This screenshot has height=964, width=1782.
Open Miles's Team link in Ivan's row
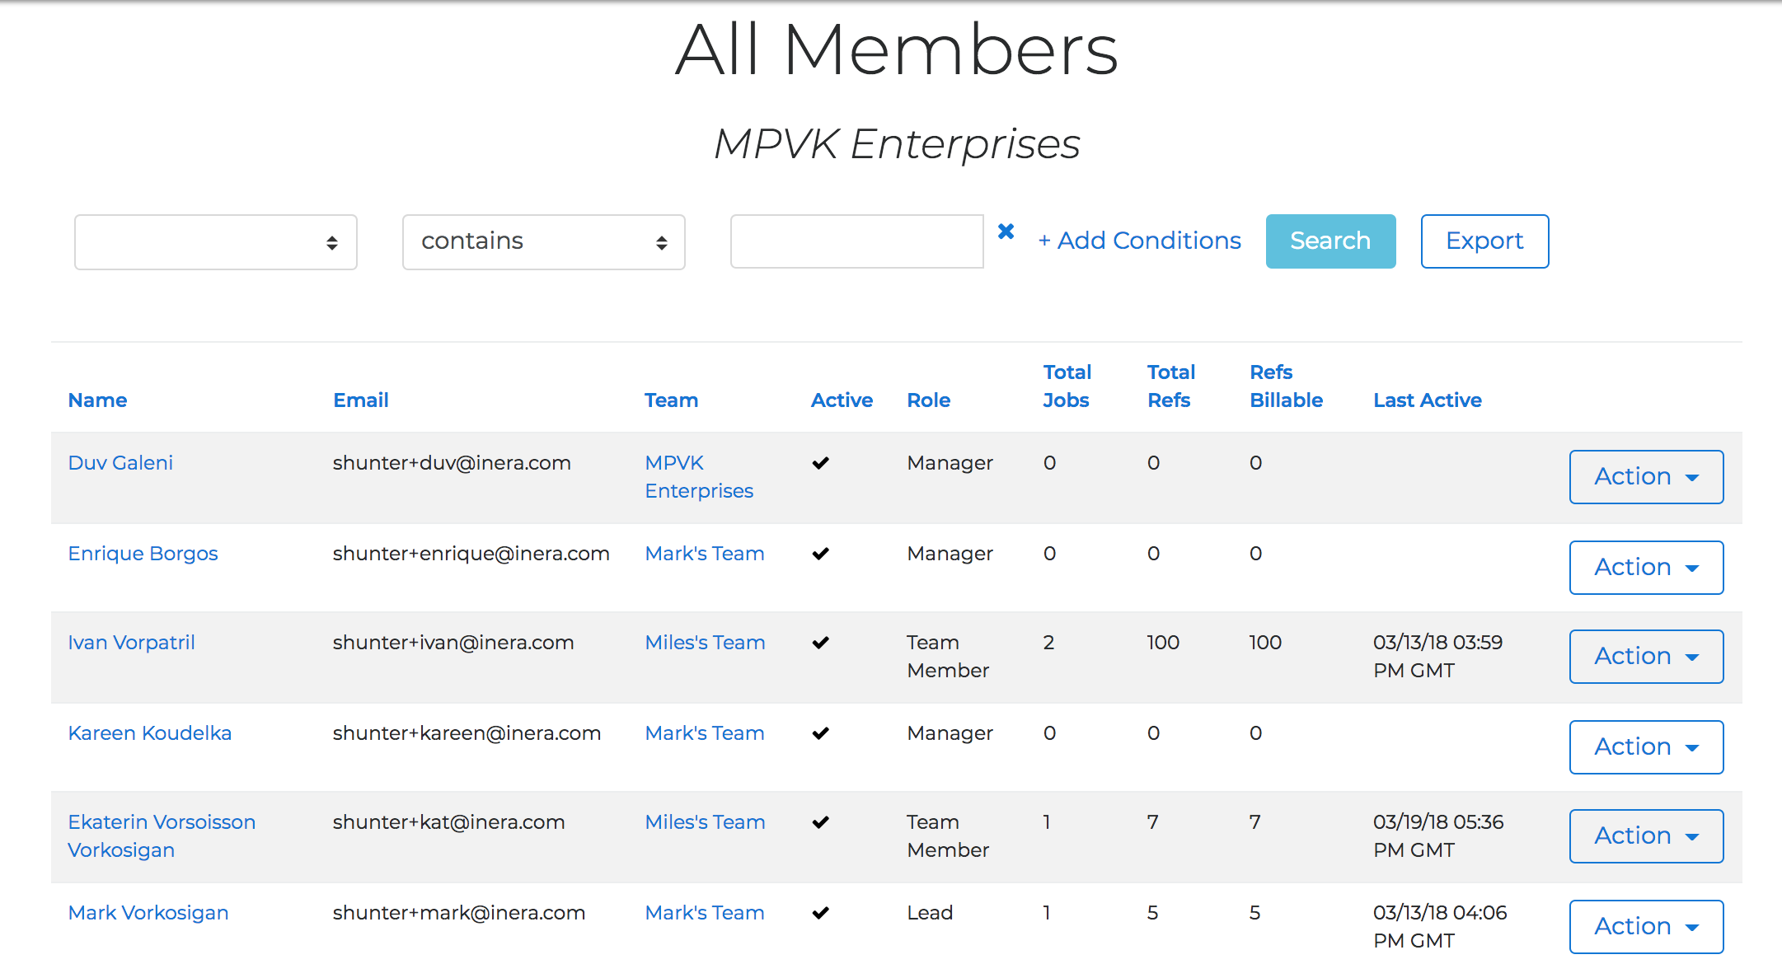tap(705, 643)
